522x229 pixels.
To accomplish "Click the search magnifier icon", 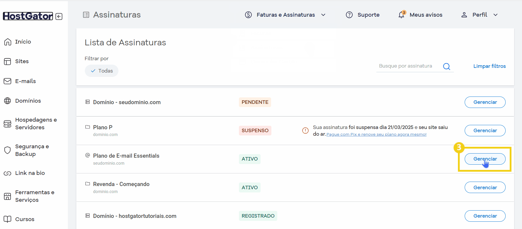I will pos(447,66).
